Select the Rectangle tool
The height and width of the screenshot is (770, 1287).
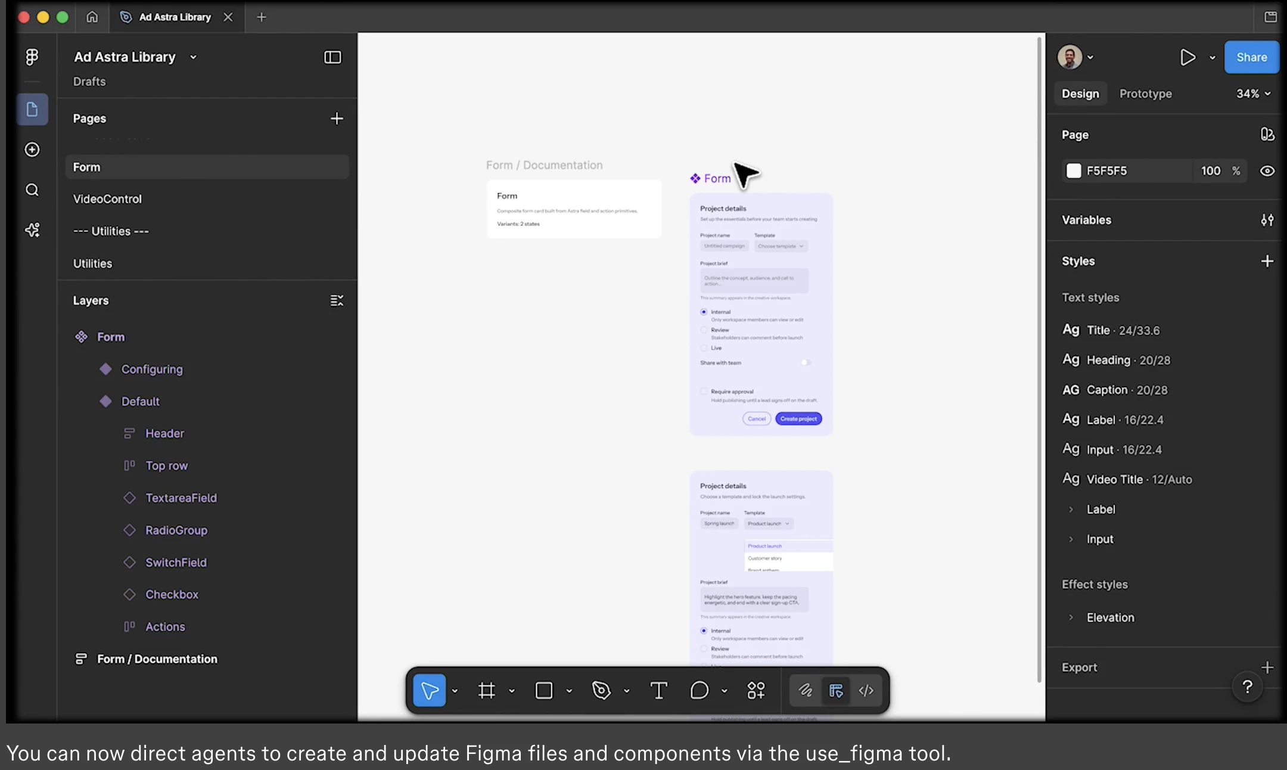pos(543,690)
